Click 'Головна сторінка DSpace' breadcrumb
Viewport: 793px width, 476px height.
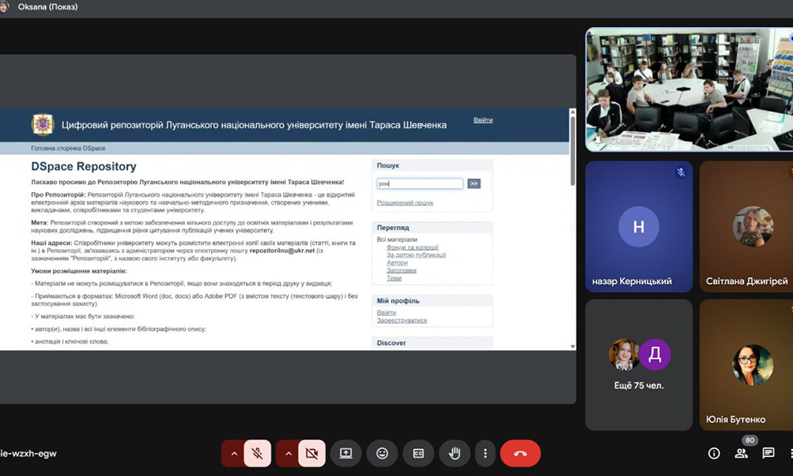tap(68, 148)
